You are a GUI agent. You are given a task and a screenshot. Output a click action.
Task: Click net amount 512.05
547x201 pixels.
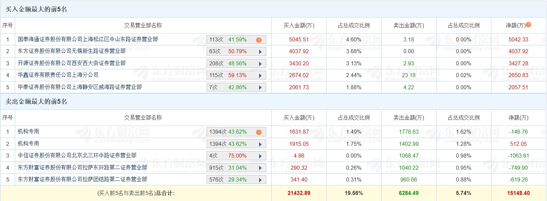pos(518,144)
